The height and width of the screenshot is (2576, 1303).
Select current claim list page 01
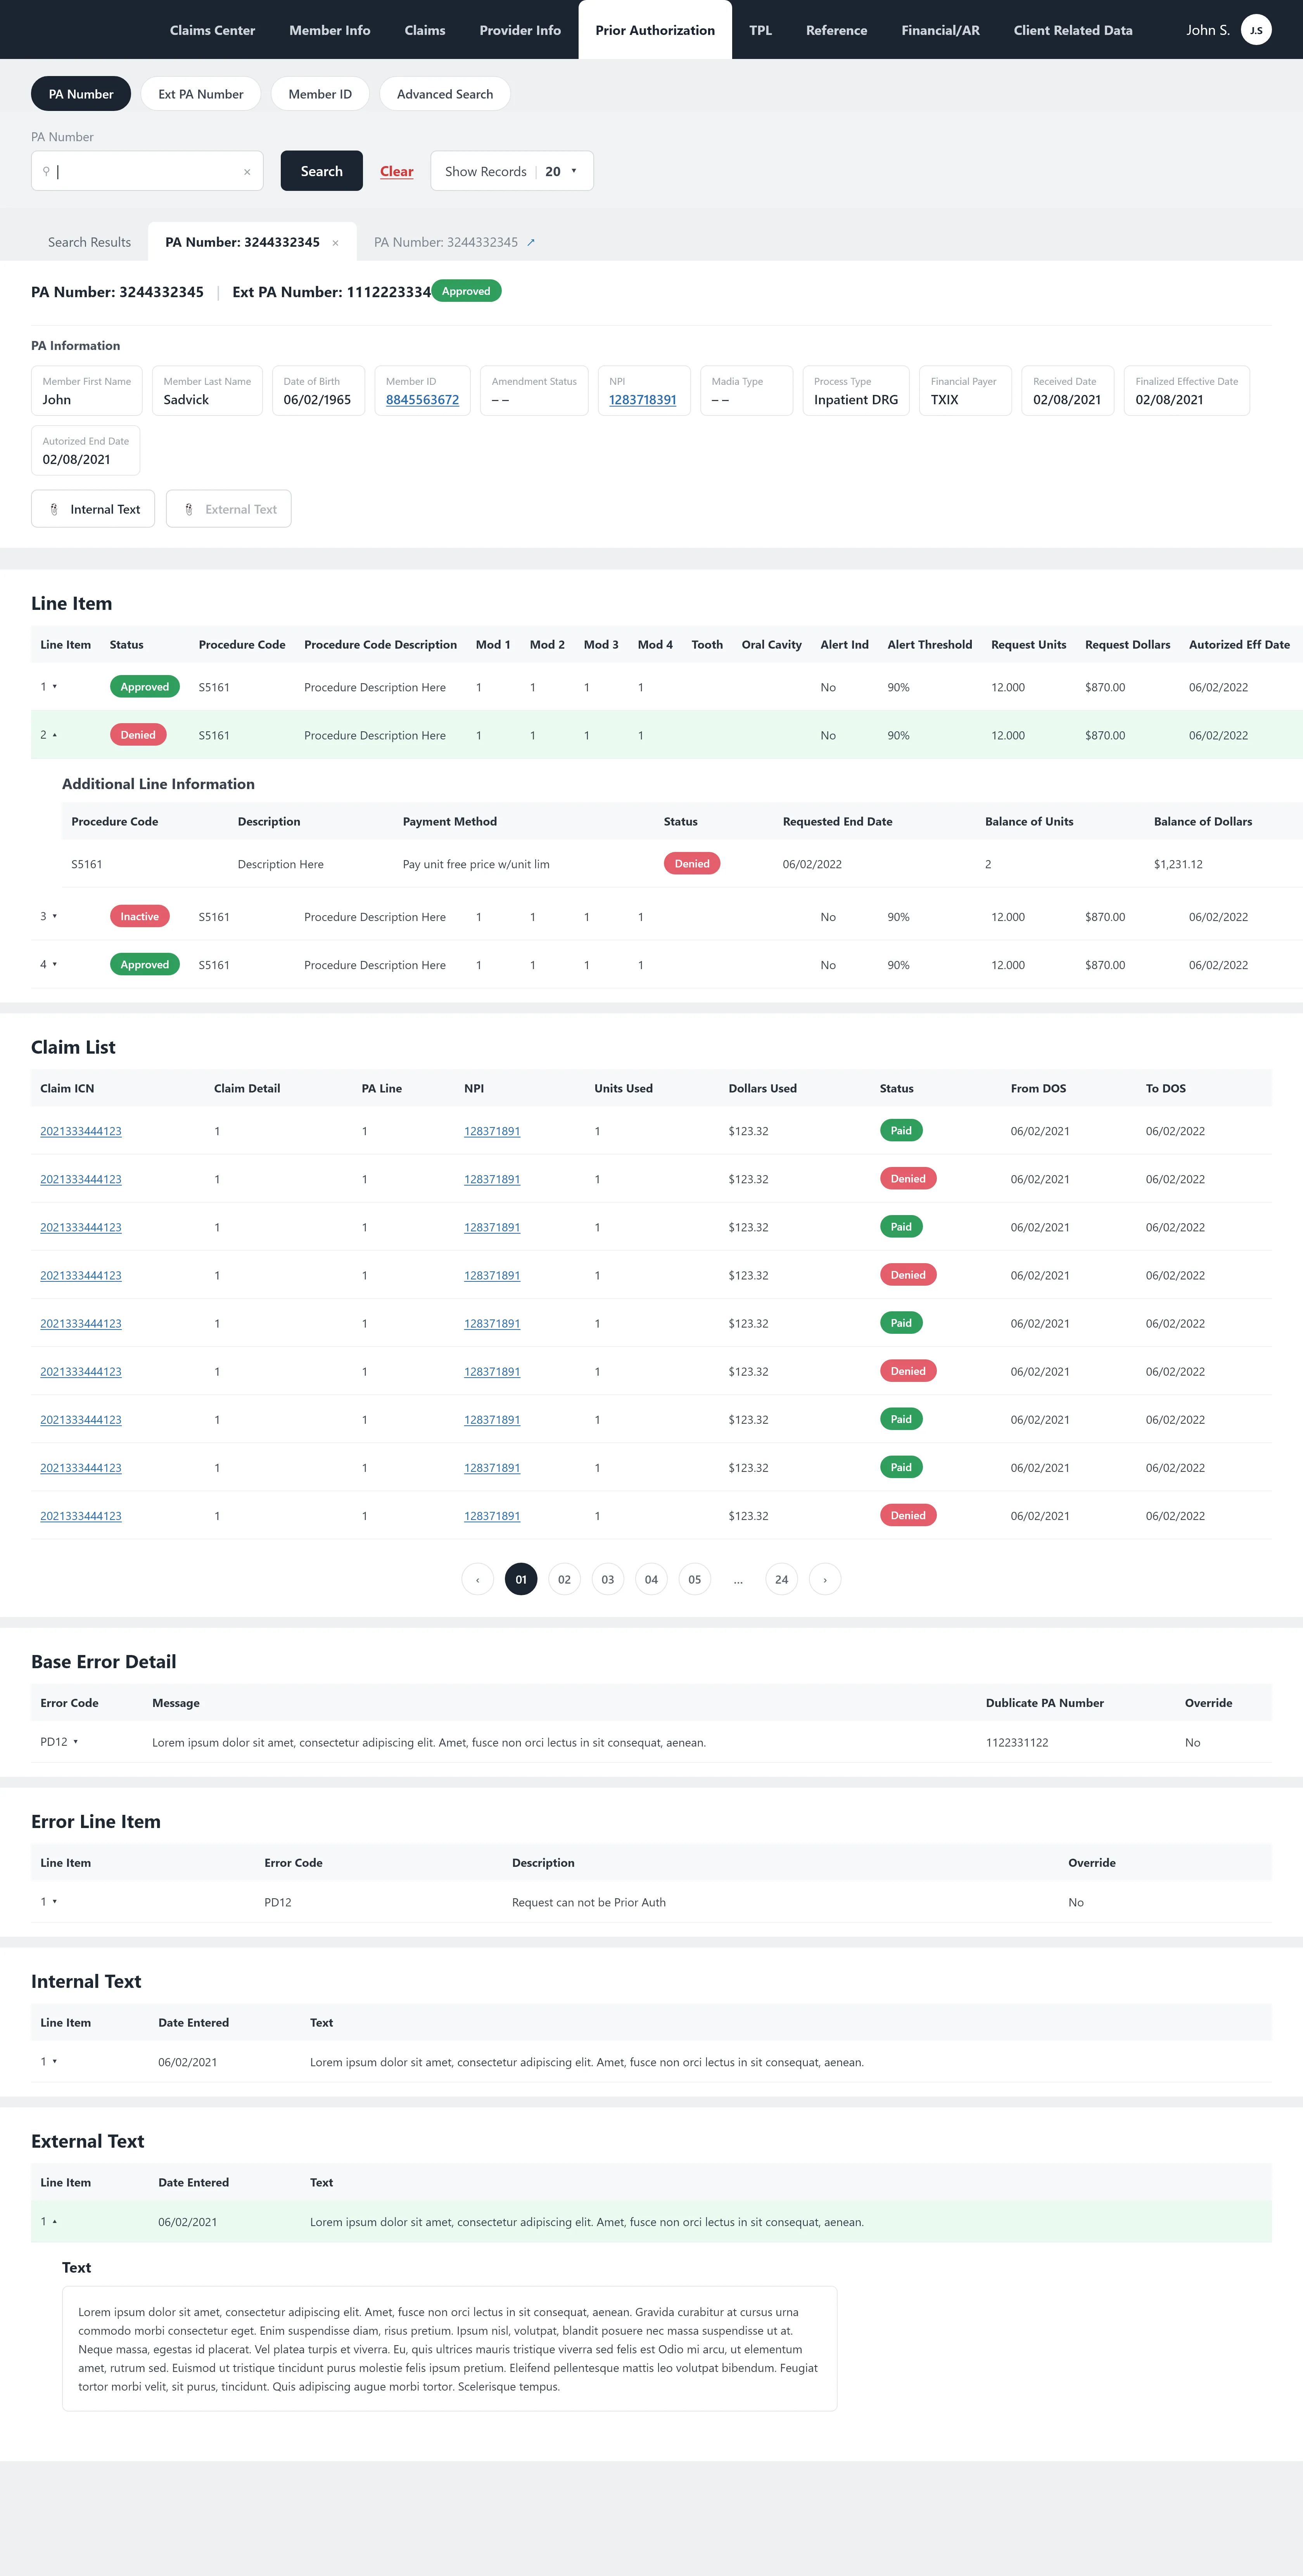click(x=520, y=1579)
